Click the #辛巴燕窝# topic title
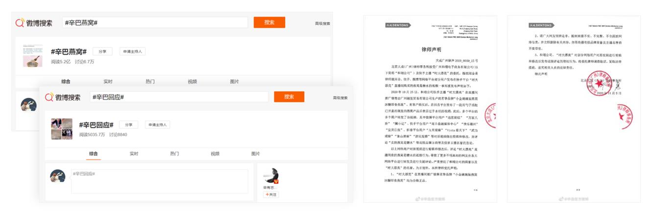Screen dimensions: 649x211 pos(69,52)
